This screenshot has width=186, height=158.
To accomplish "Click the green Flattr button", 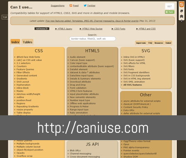I will pos(169,12).
